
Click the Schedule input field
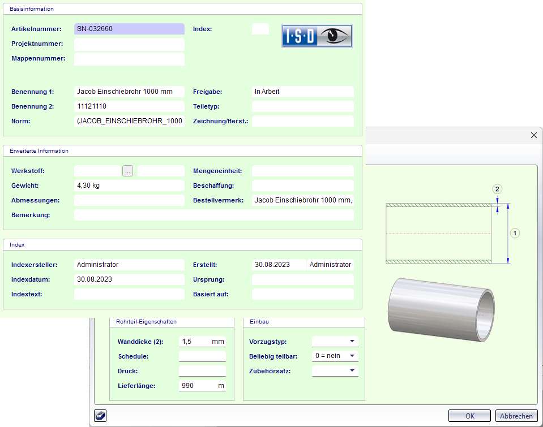(202, 356)
